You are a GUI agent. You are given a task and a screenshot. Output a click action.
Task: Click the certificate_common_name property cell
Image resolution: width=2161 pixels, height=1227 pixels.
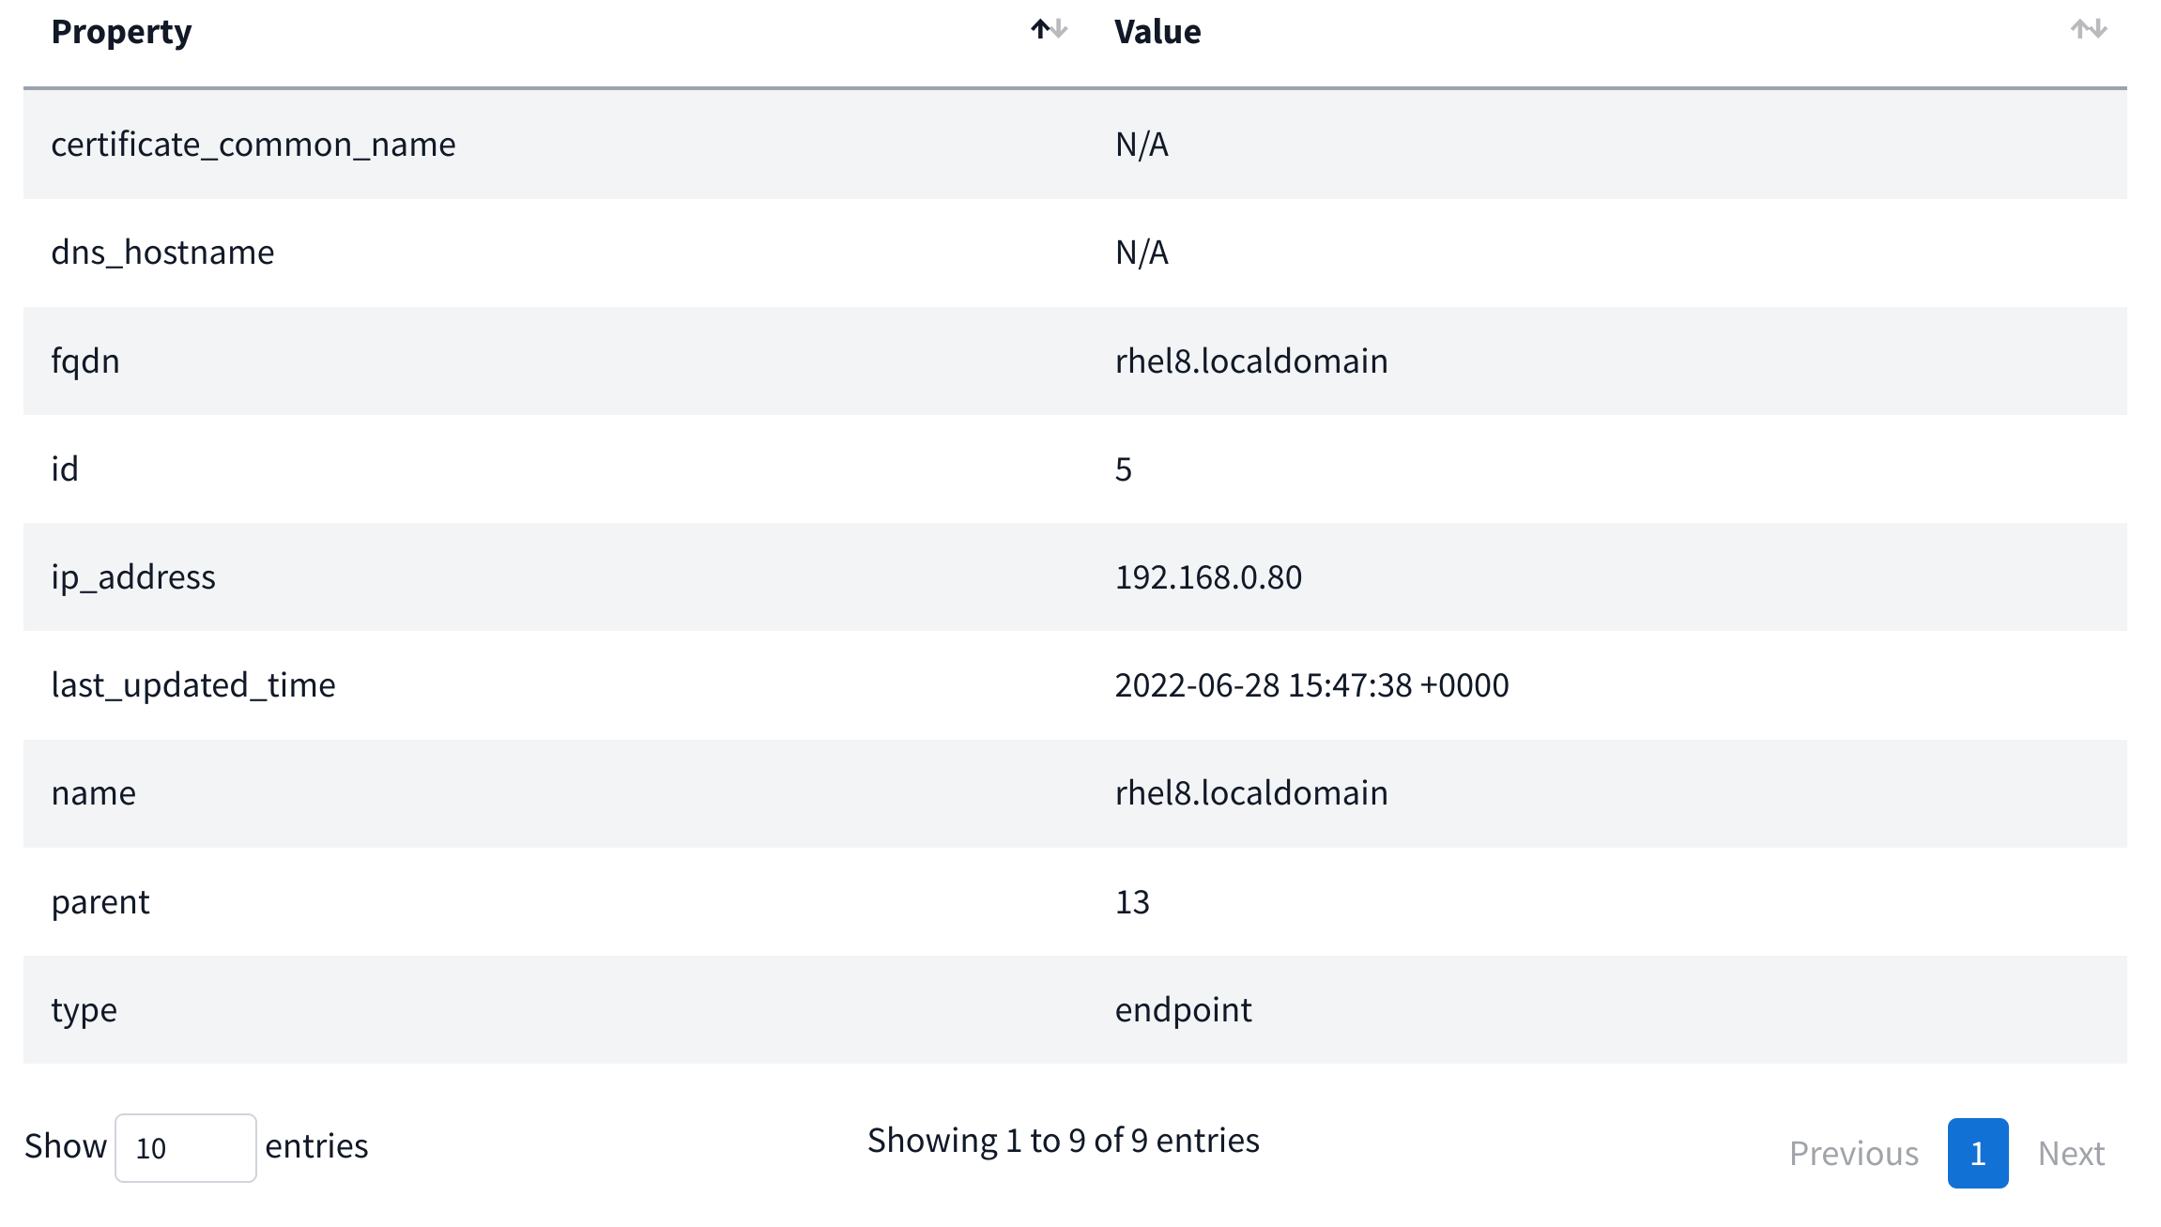click(253, 145)
